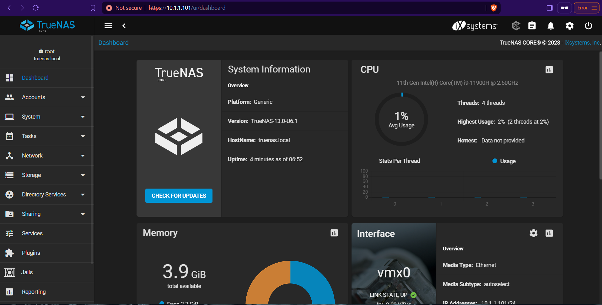Image resolution: width=602 pixels, height=305 pixels.
Task: Open settings gear in top bar
Action: pos(570,26)
